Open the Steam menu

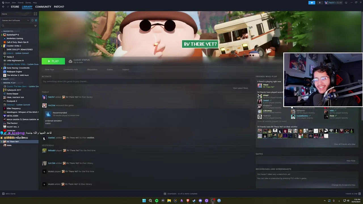coord(6,3)
